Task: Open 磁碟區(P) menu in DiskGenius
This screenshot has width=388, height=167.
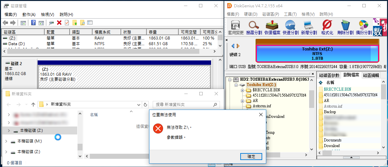Action: [x=271, y=14]
